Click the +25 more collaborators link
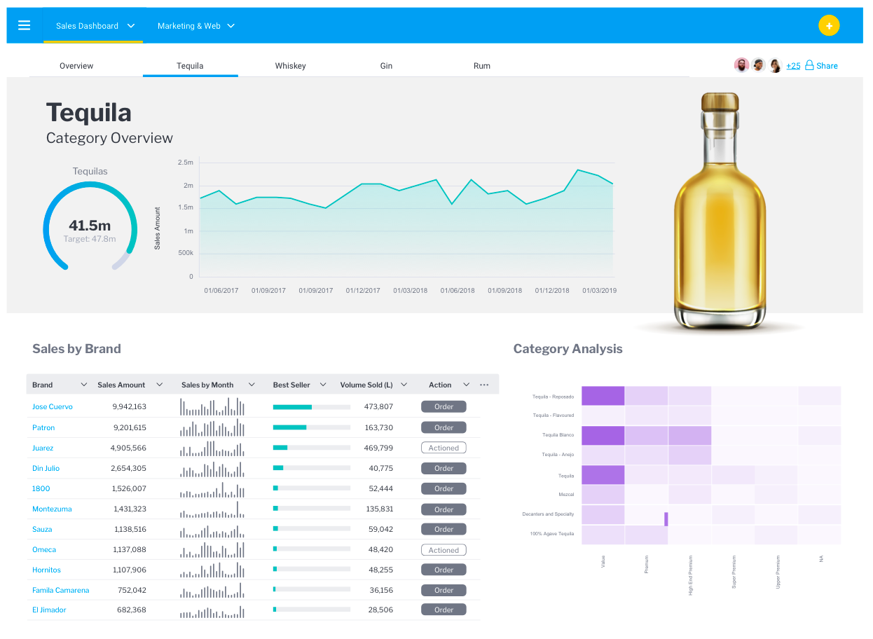The width and height of the screenshot is (873, 639). tap(793, 66)
